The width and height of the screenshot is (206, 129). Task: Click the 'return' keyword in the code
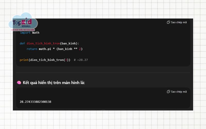(32, 49)
